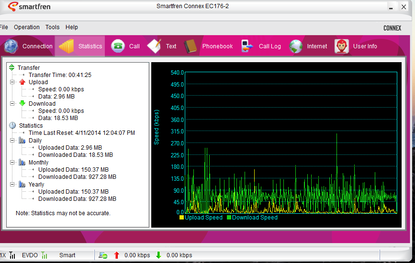The image size is (415, 263).
Task: Select the Download Data: 18.53 MB row
Action: (x=58, y=118)
